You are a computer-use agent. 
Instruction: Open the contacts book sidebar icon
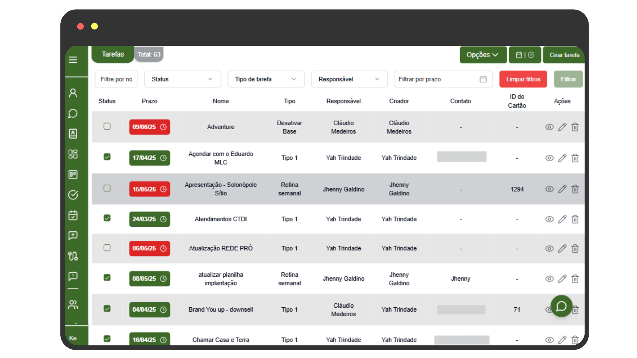pyautogui.click(x=73, y=134)
